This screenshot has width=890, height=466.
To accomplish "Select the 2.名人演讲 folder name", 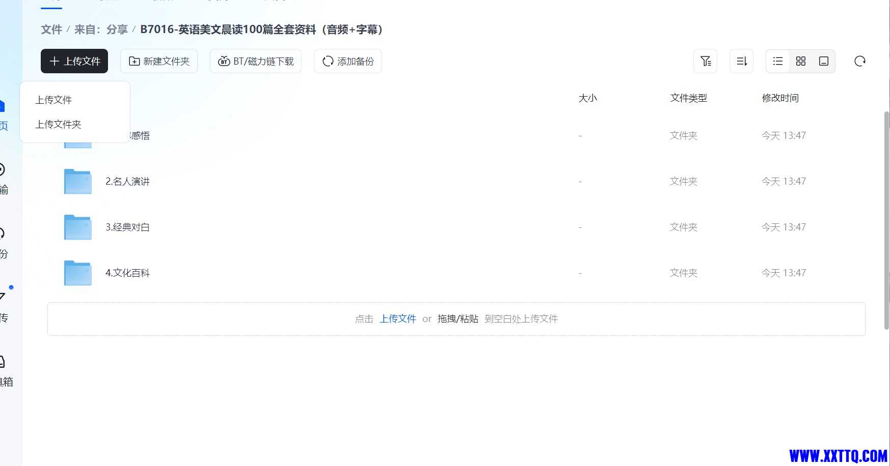I will tap(127, 181).
